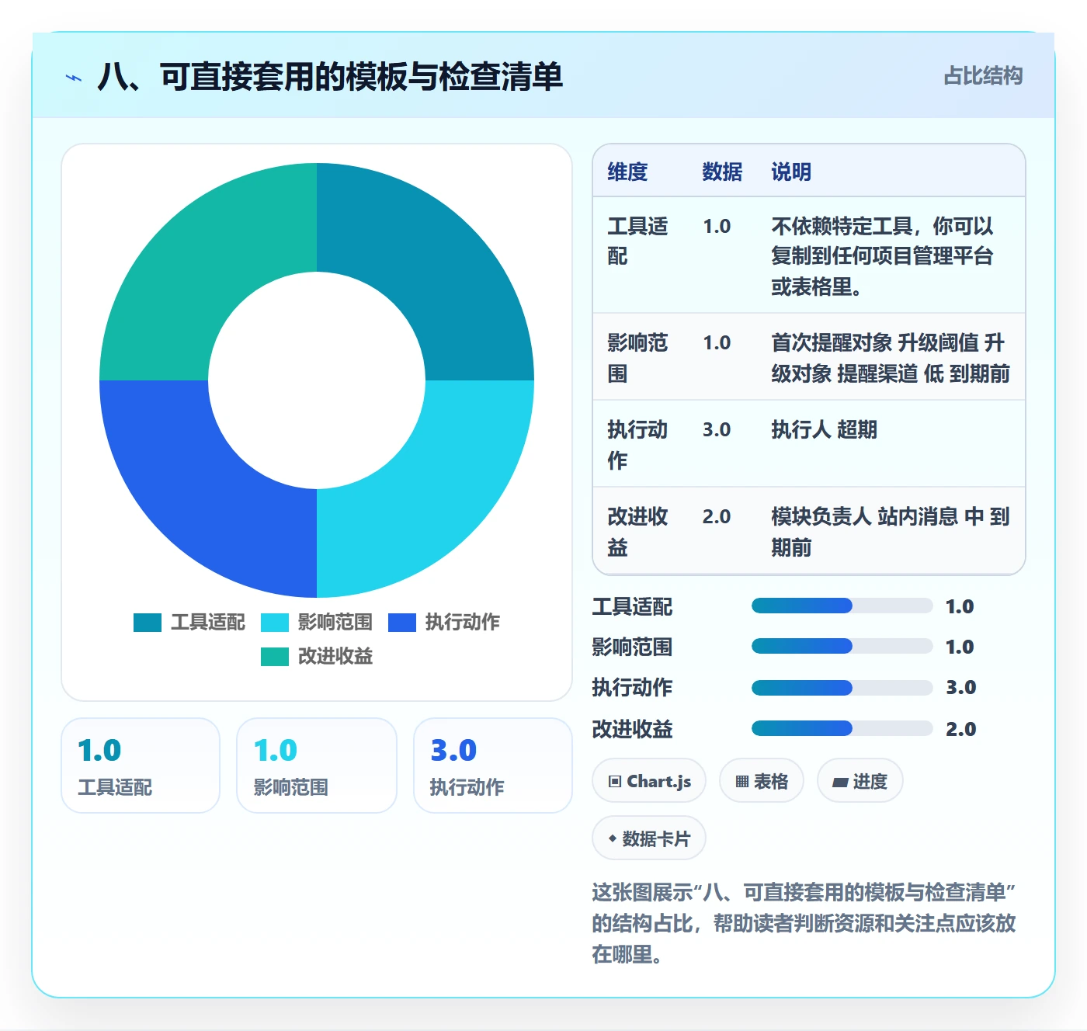Viewport: 1087px width, 1031px height.
Task: Toggle 工具适配 legend swatch in chart
Action: click(148, 623)
